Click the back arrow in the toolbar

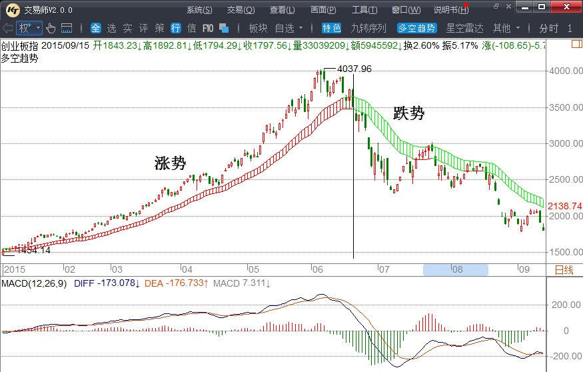click(7, 28)
